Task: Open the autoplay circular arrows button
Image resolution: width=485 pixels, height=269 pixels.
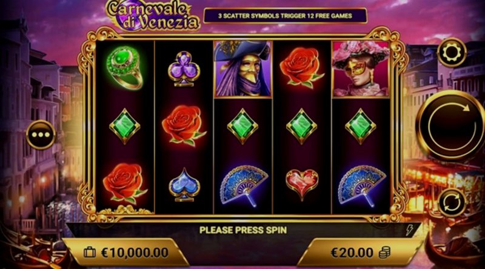Action: pyautogui.click(x=451, y=202)
